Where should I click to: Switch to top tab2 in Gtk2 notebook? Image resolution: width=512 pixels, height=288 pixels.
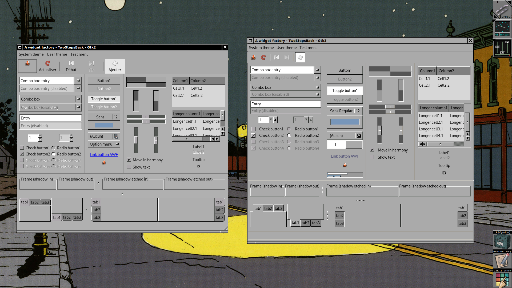click(x=35, y=202)
